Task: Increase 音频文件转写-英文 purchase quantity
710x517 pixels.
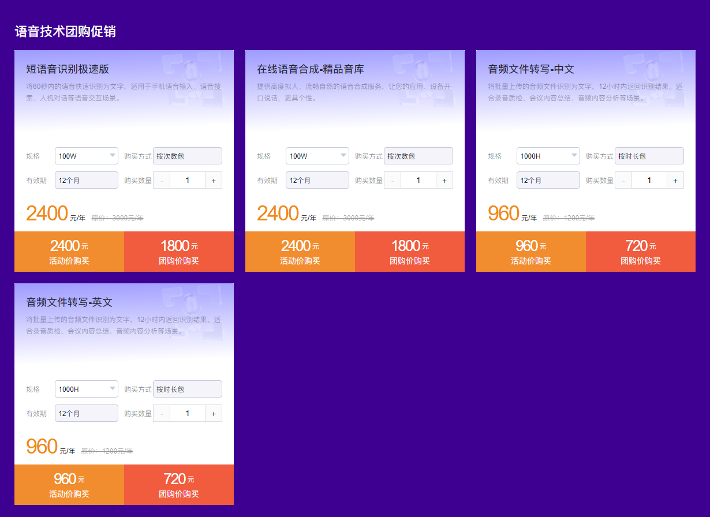Action: point(214,414)
